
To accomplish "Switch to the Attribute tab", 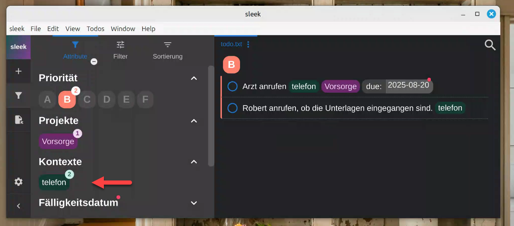I will point(75,50).
